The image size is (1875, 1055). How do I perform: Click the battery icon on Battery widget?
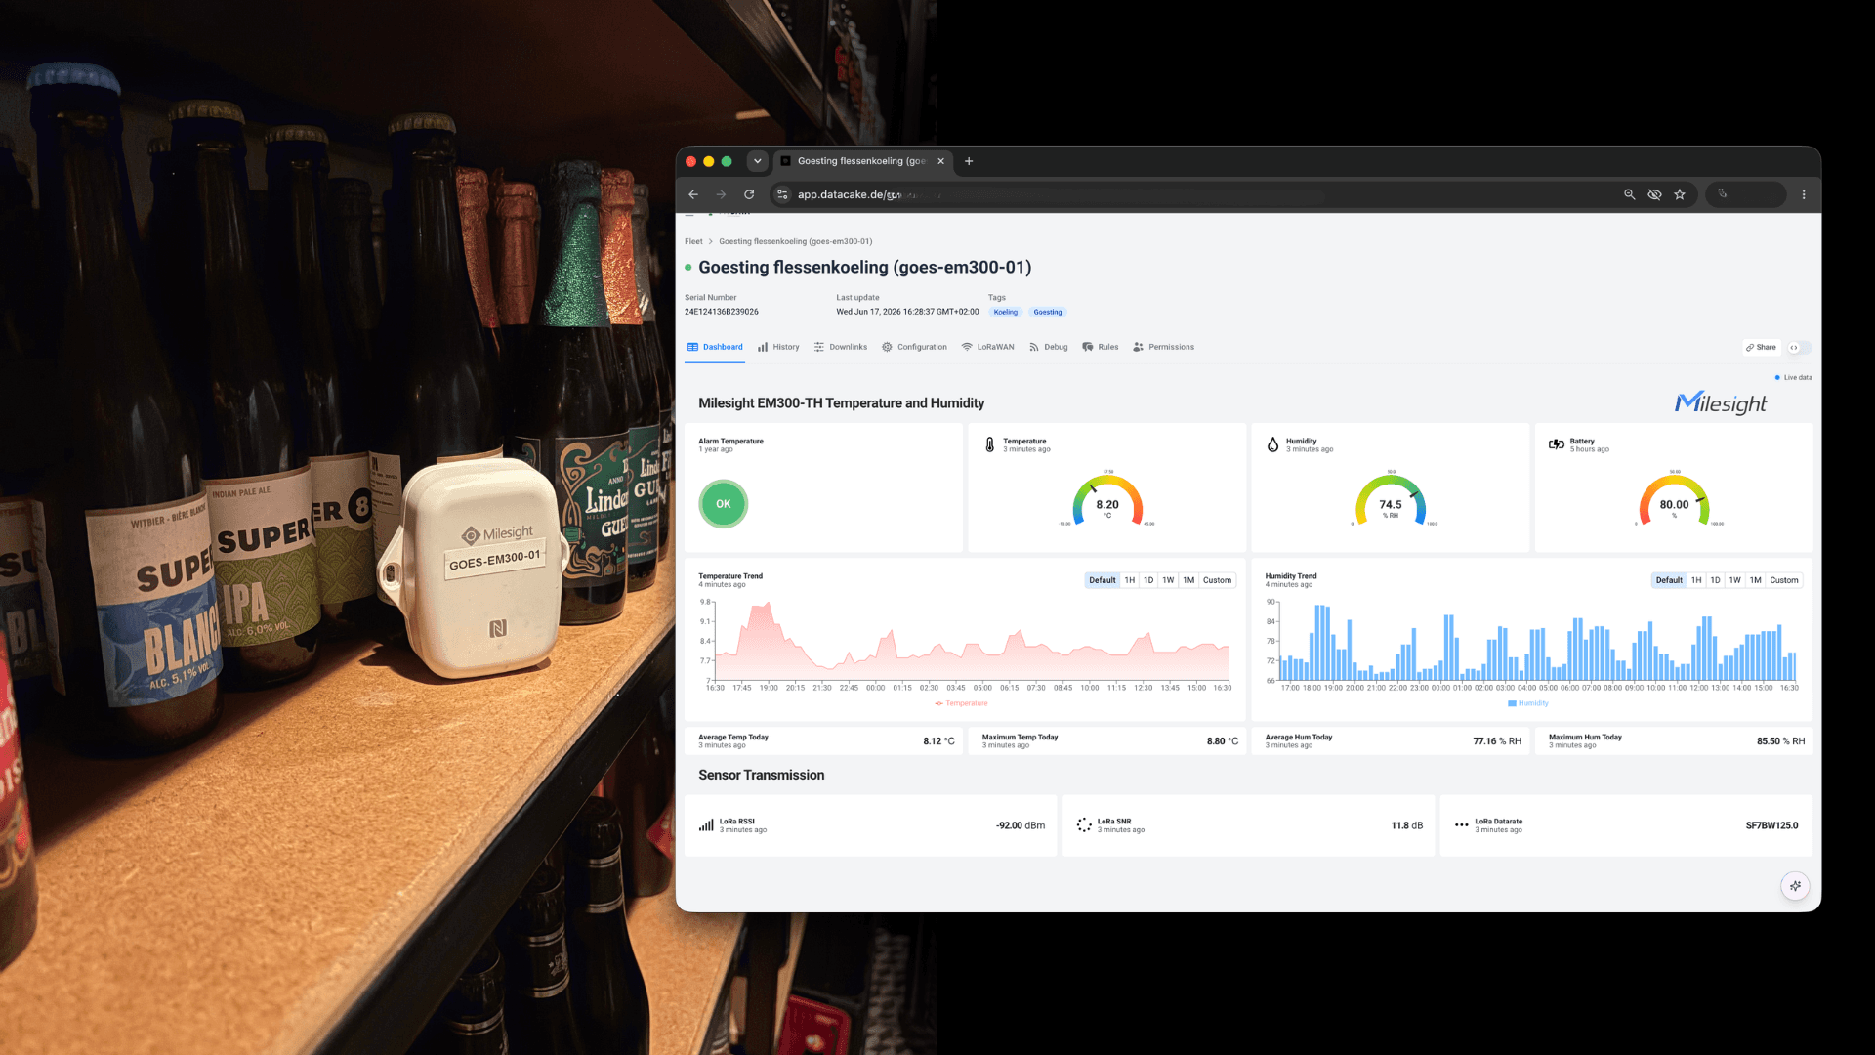click(1557, 444)
